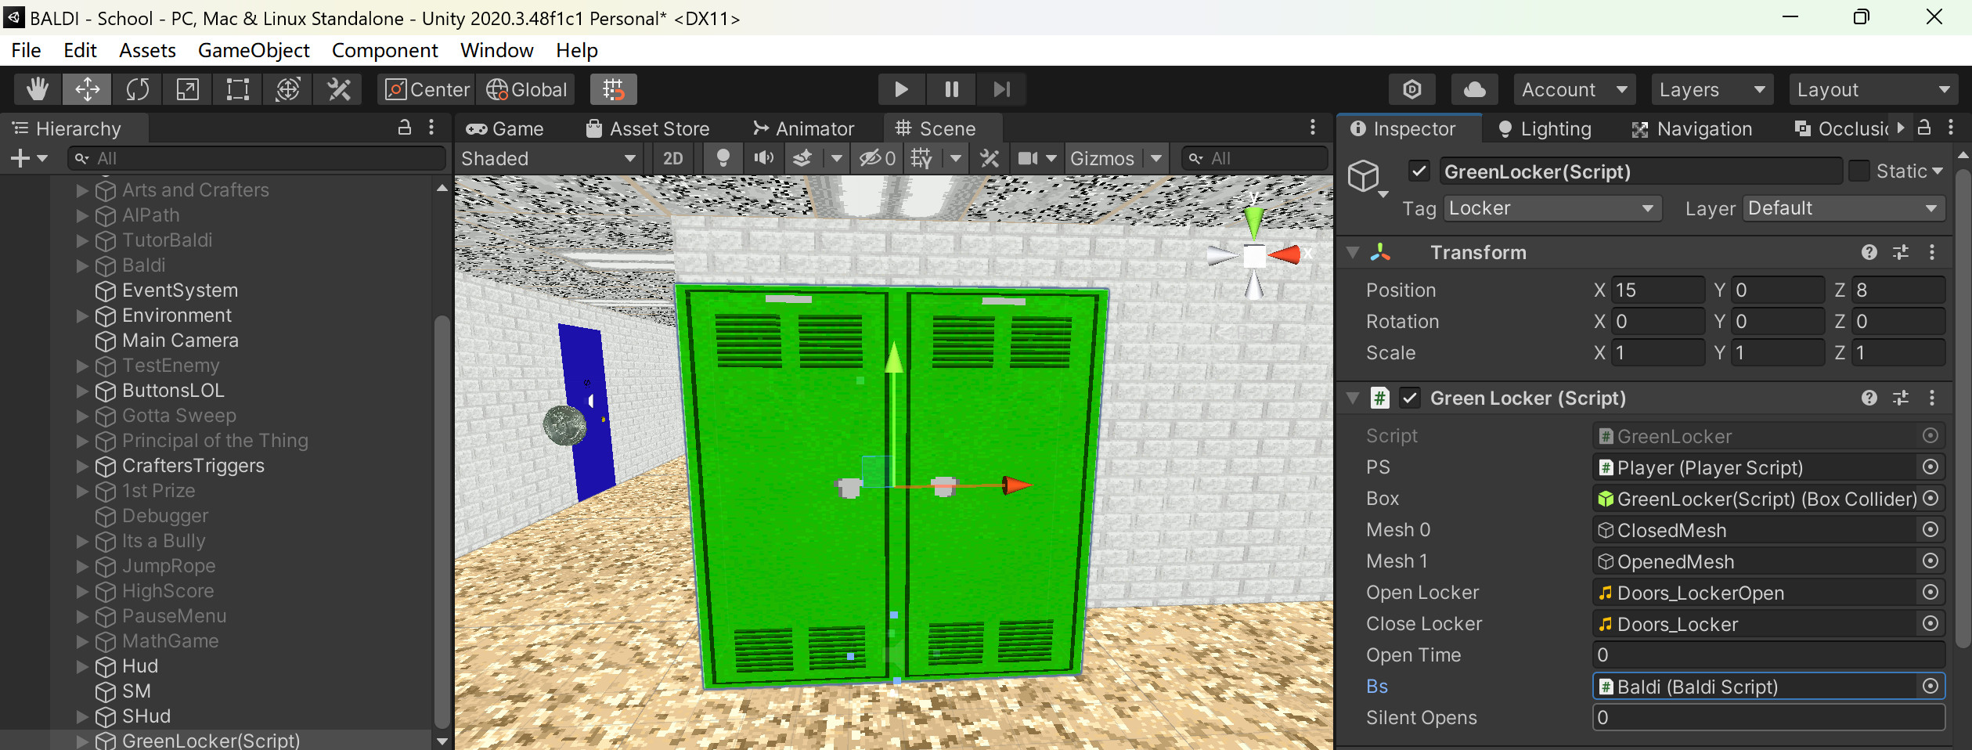Viewport: 1972px width, 750px height.
Task: Expand the Baldi hierarchy item
Action: coord(83,265)
